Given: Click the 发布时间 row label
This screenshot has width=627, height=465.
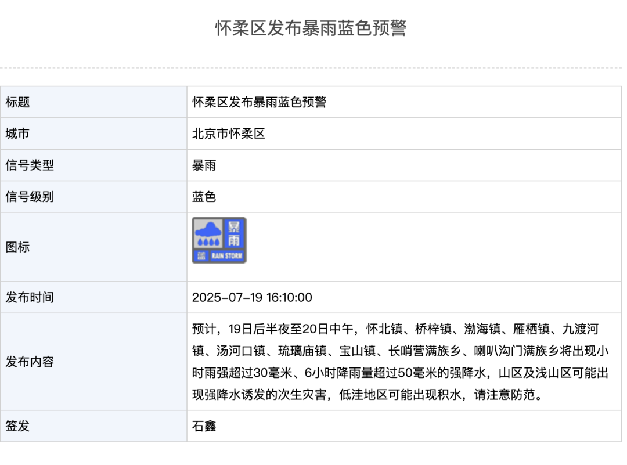Looking at the screenshot, I should 30,297.
